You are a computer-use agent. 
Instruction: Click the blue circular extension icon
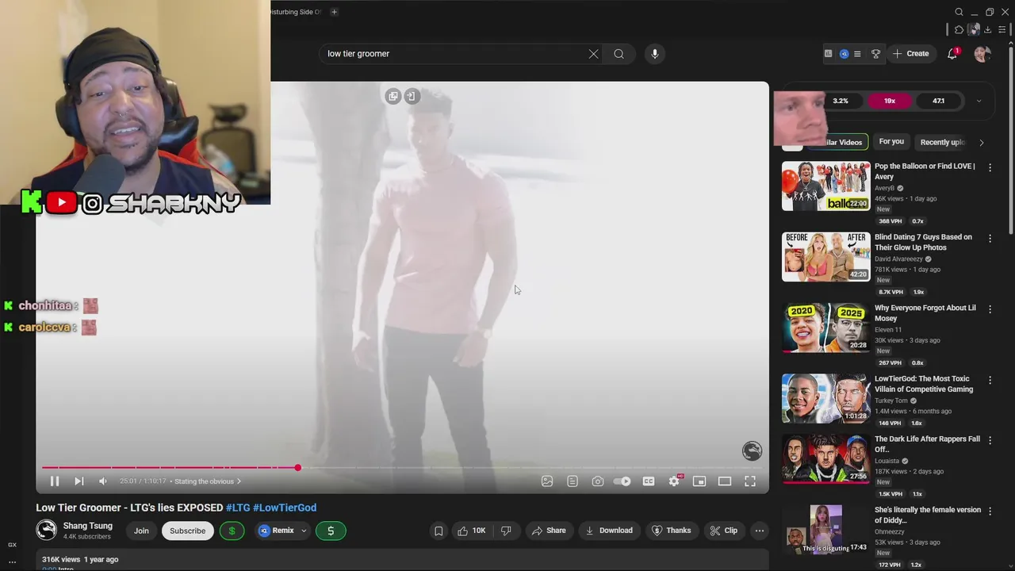point(844,54)
